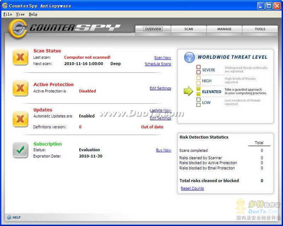Click the "Subscription" section heading
Viewport: 283px width, 226px height.
point(48,144)
